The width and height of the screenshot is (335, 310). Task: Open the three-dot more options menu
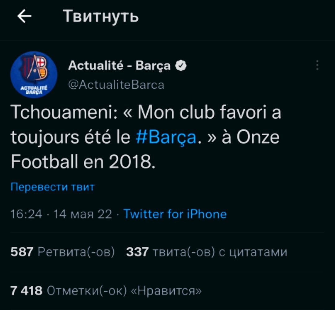317,65
